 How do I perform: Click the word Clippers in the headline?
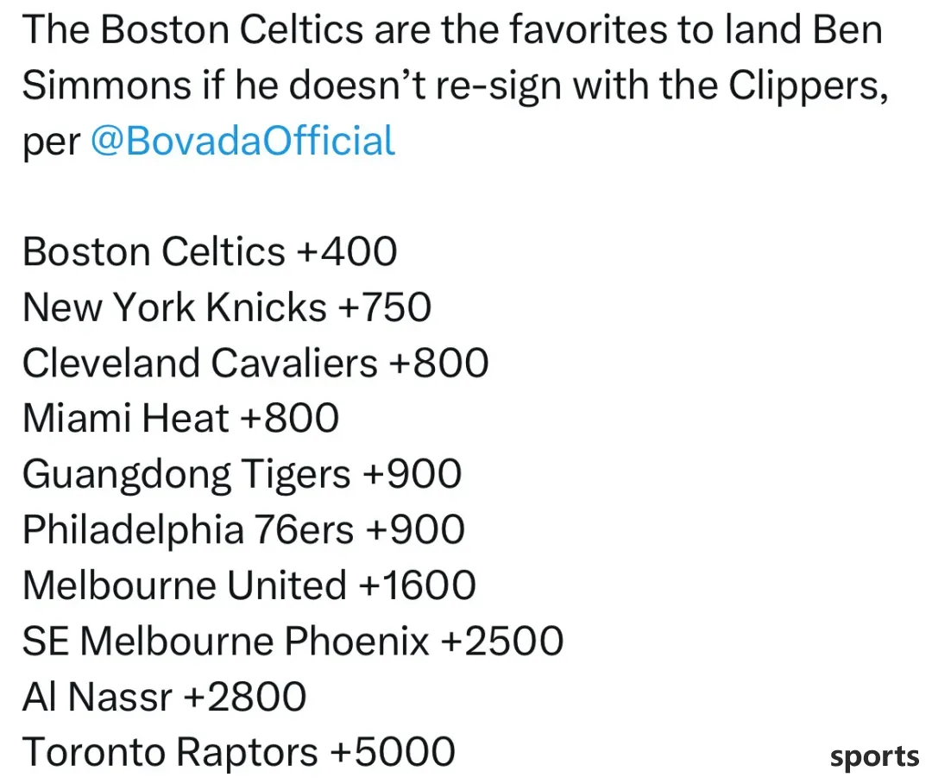click(809, 86)
